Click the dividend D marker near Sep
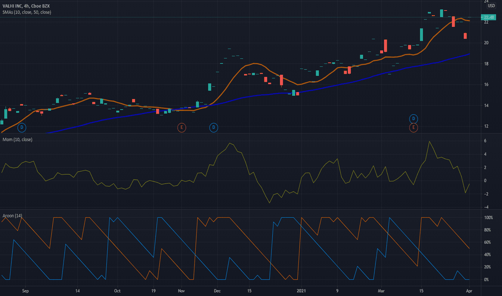The width and height of the screenshot is (502, 296). (x=22, y=128)
